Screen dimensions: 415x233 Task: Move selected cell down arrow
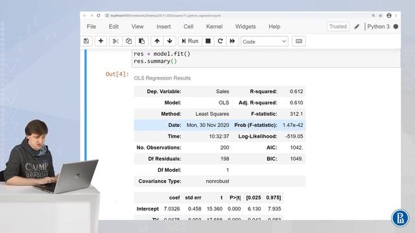[170, 41]
